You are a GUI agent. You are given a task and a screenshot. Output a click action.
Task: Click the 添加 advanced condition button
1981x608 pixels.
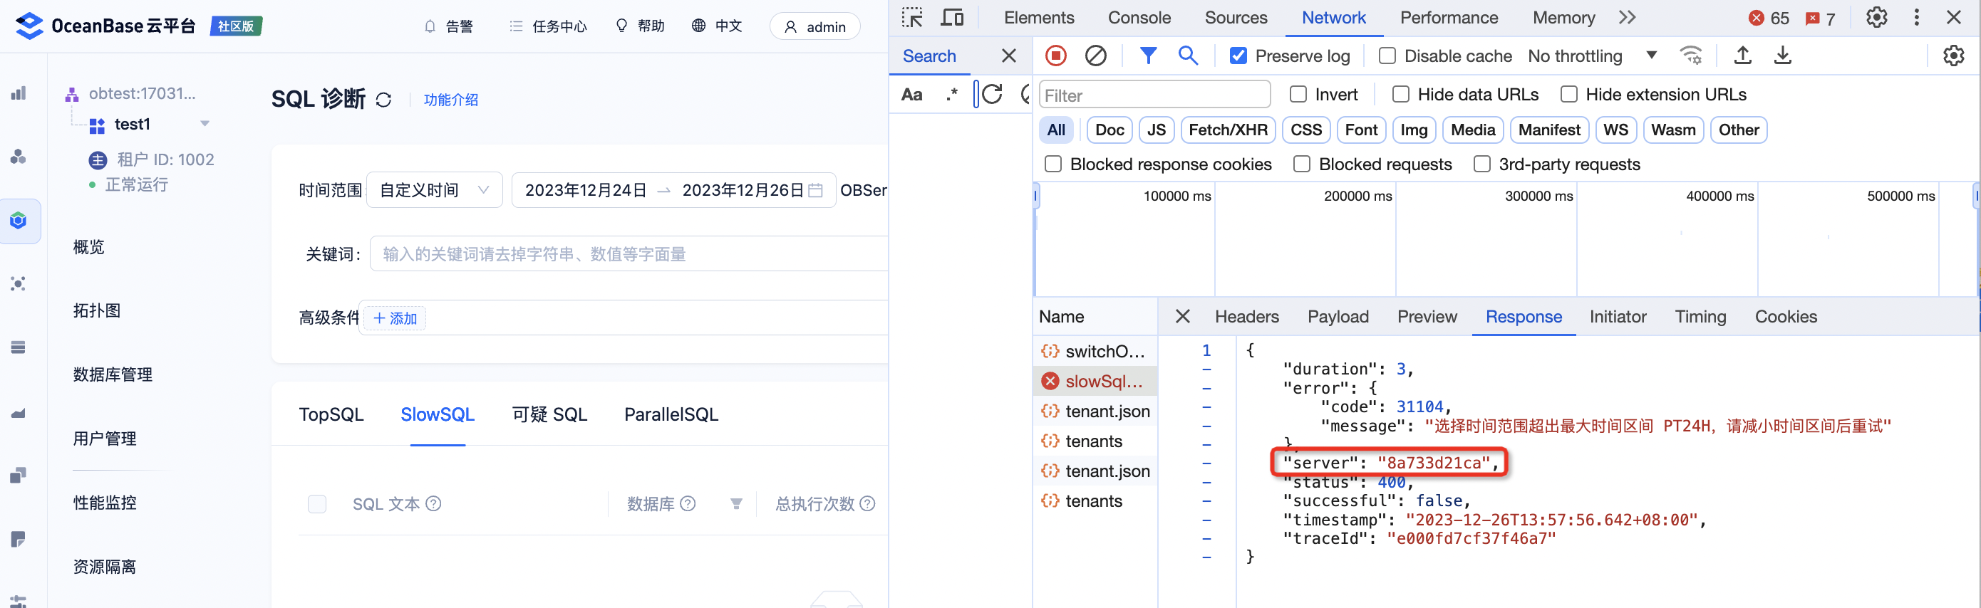(395, 318)
